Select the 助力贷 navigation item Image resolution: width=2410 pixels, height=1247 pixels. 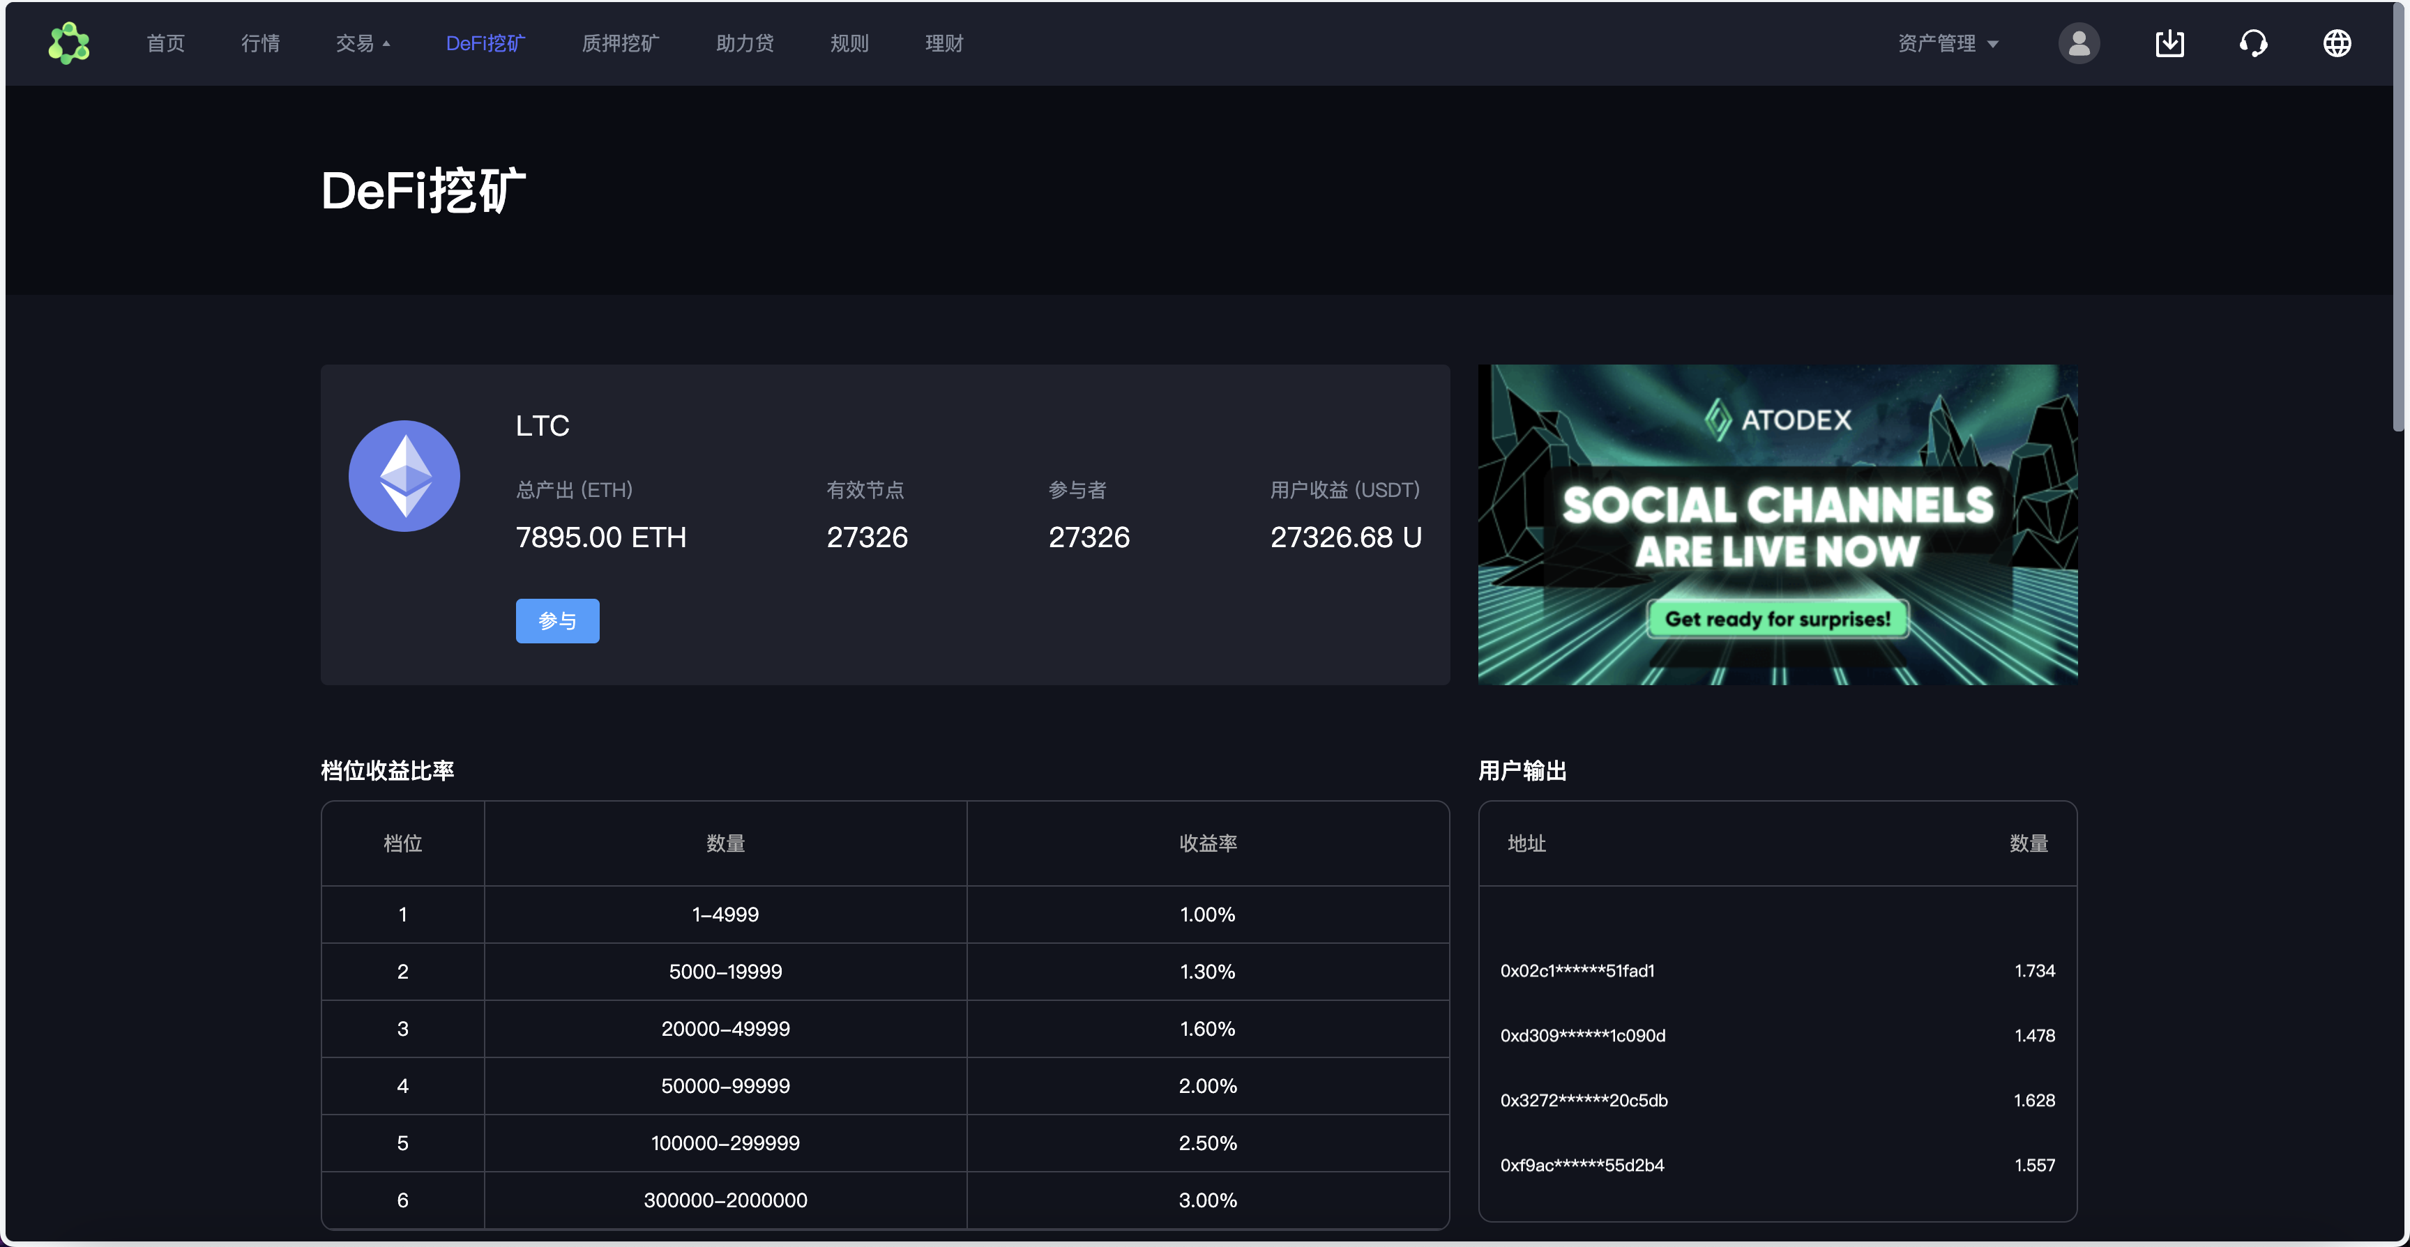(745, 43)
